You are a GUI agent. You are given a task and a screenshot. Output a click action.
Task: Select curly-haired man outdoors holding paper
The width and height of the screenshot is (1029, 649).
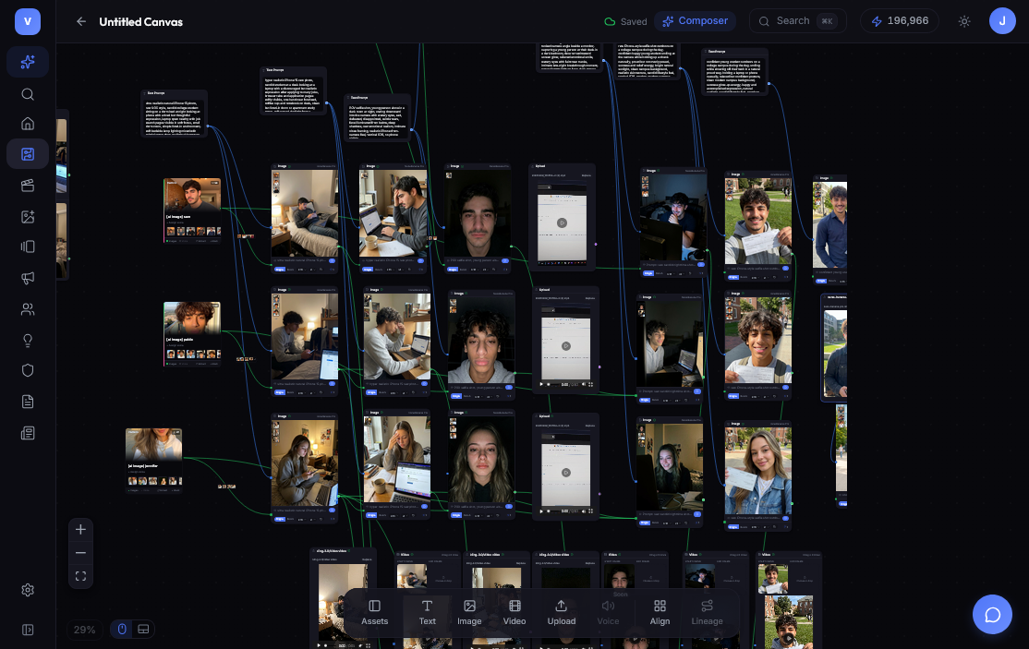pyautogui.click(x=758, y=341)
